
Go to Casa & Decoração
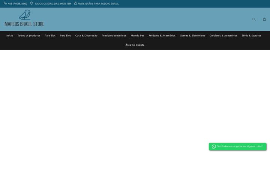coord(86,36)
